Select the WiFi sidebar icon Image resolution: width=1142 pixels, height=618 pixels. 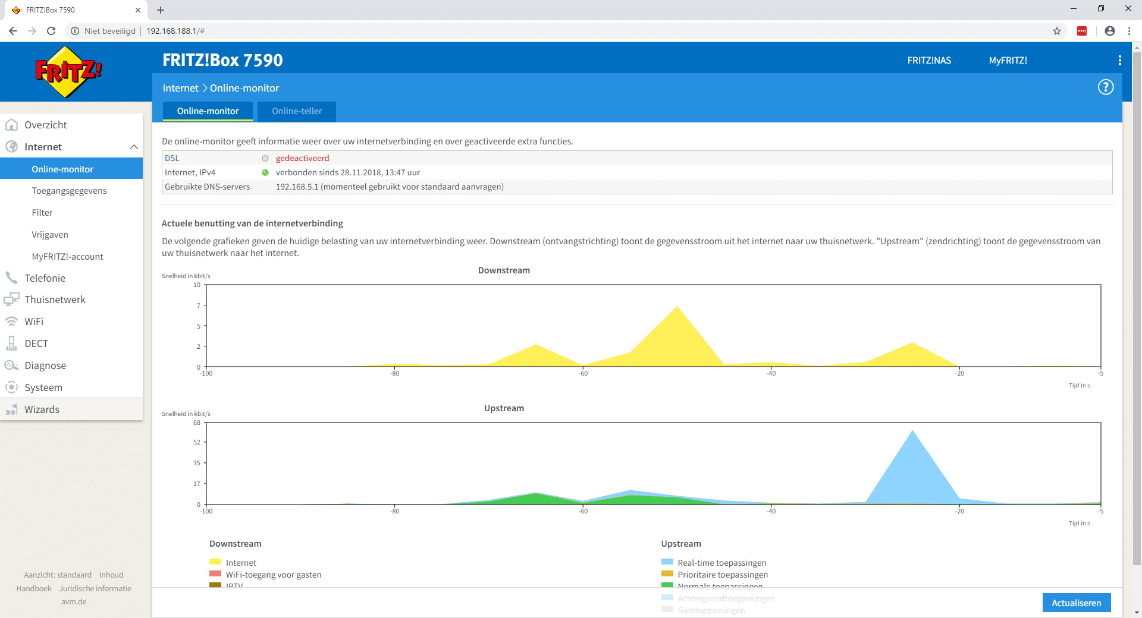point(11,321)
